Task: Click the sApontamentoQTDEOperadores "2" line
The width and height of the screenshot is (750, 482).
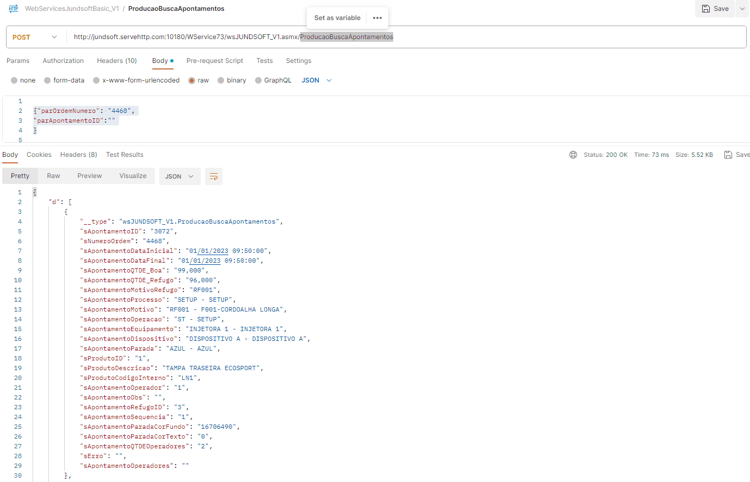Action: pos(146,446)
